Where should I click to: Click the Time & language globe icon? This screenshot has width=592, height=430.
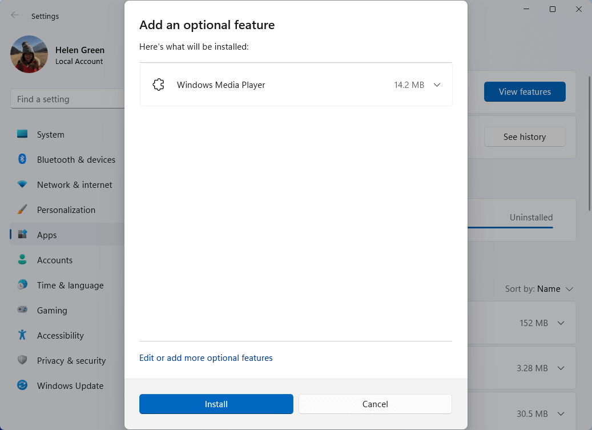tap(22, 284)
